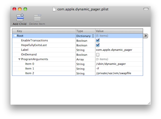Image resolution: width=161 pixels, height=119 pixels.
Task: Click the window resize grip corner
Action: pos(149,103)
